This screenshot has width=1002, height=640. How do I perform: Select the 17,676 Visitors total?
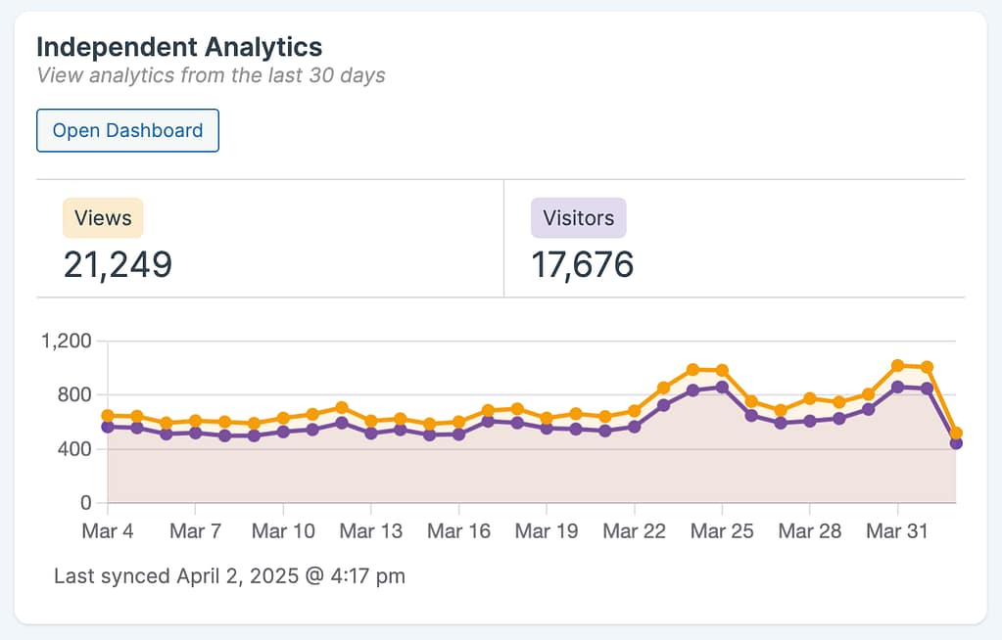coord(583,264)
